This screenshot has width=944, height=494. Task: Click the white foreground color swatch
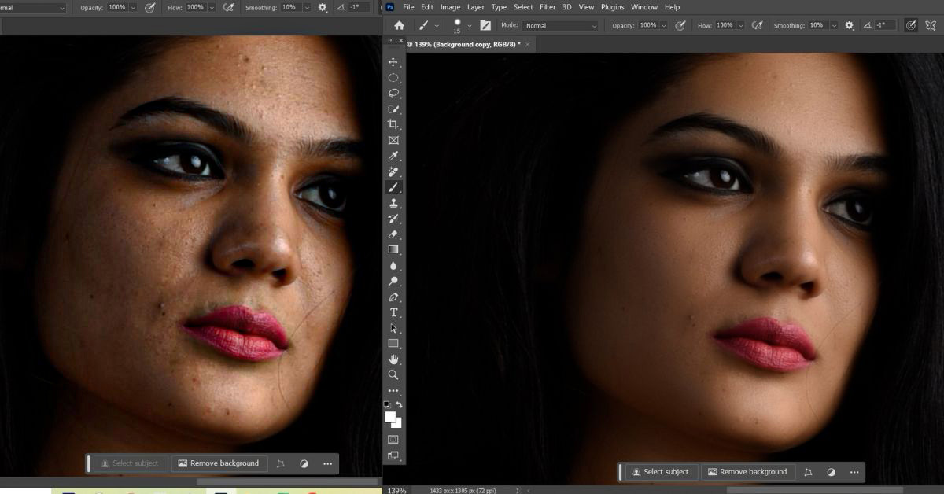point(390,417)
